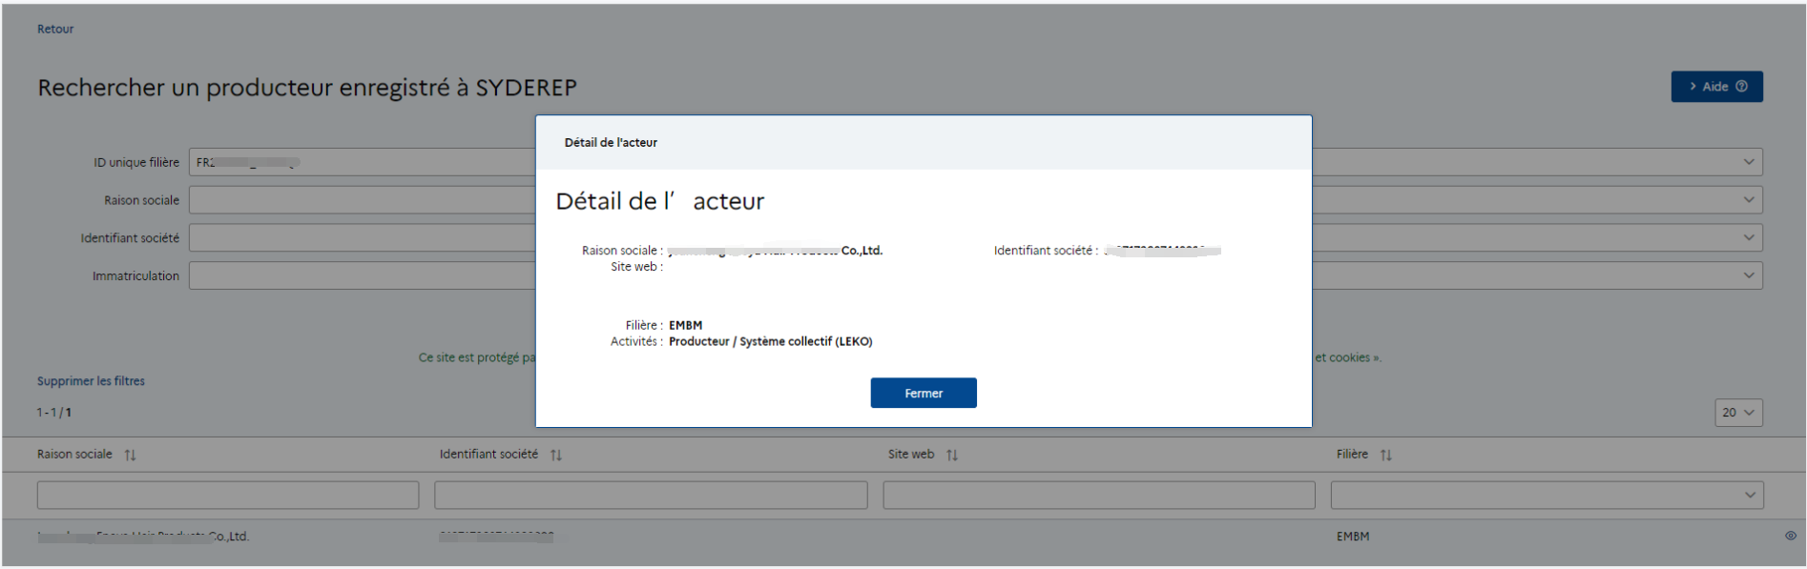Close the dialog with the Fermer button
Viewport: 1807px width, 569px height.
tap(923, 393)
